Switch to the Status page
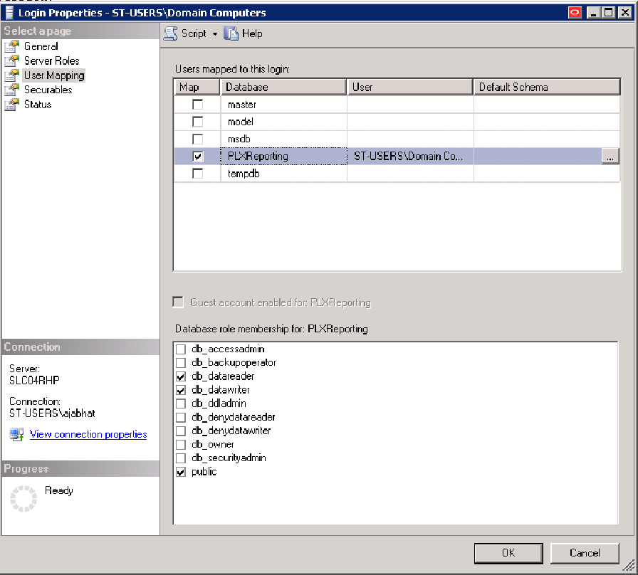 (38, 105)
